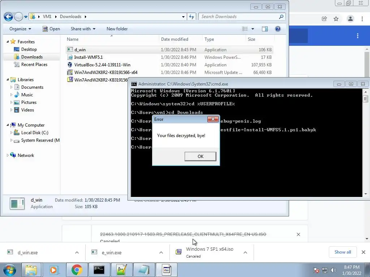Click Show all downloads button
This screenshot has width=370, height=277.
tap(343, 252)
